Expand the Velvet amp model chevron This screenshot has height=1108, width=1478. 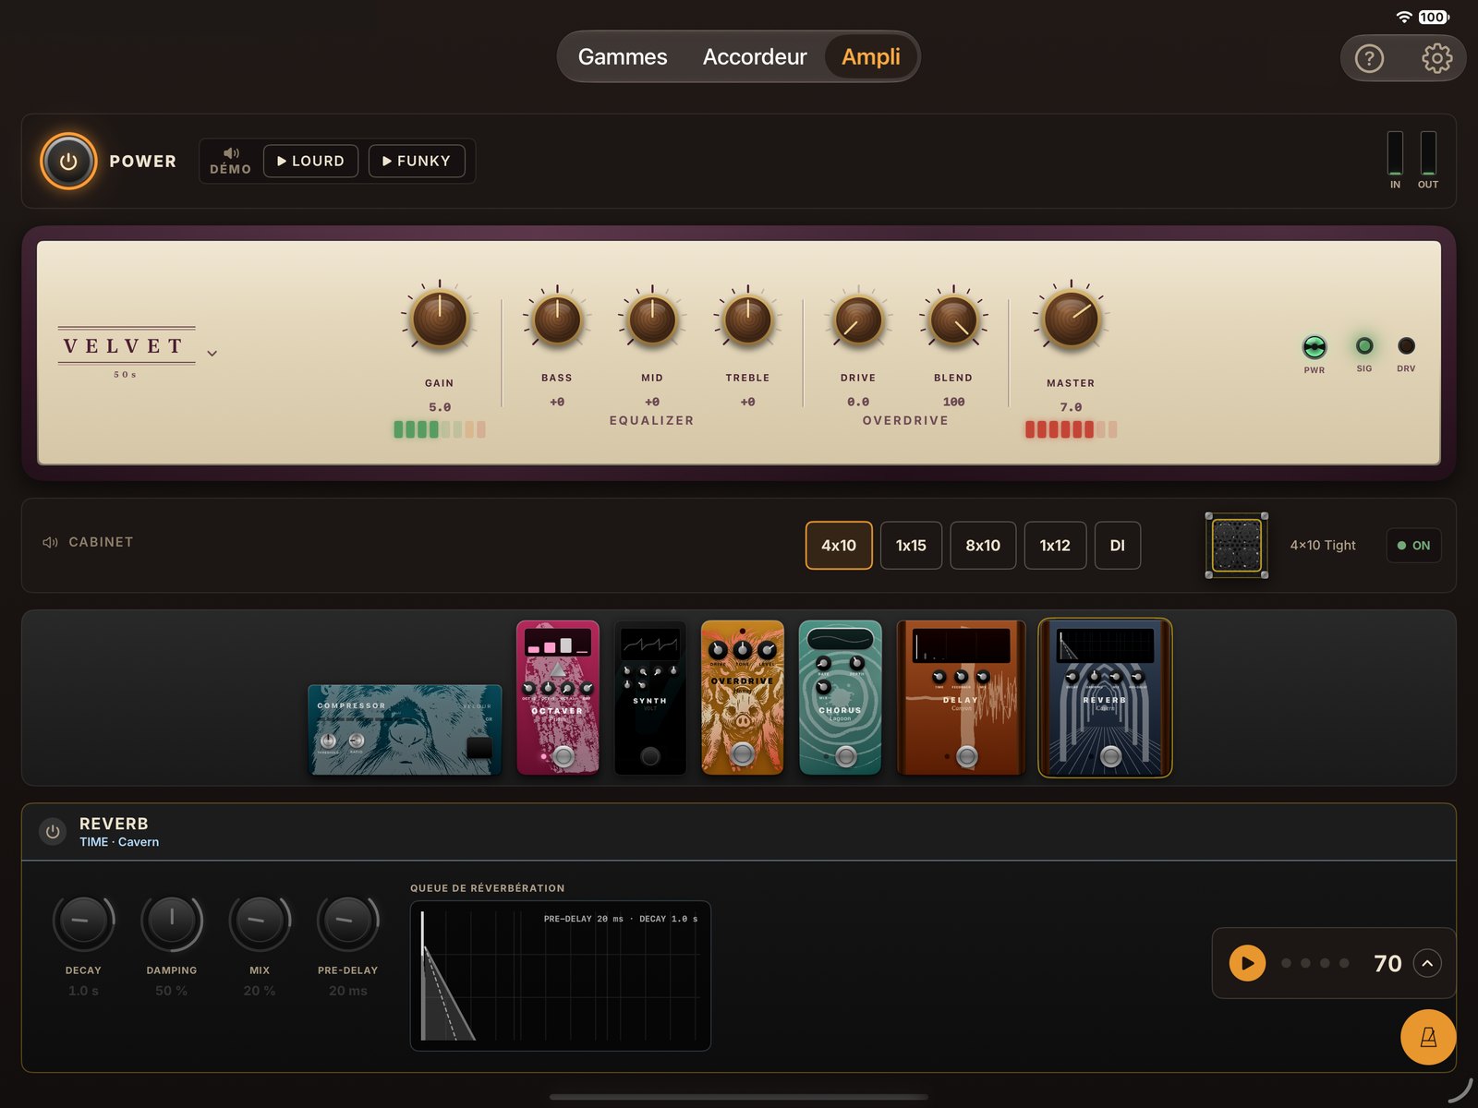point(212,353)
